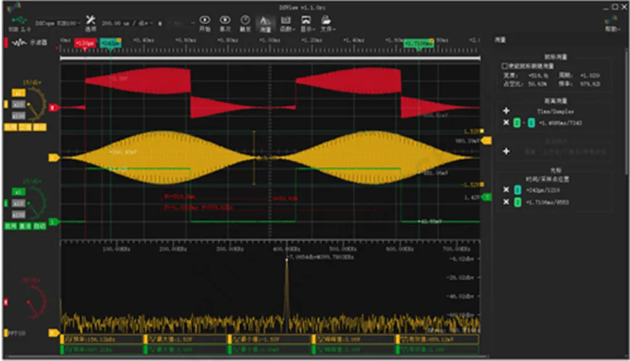Select the first cursor in distance pair
Viewport: 630px width, 361px height.
[x=517, y=123]
